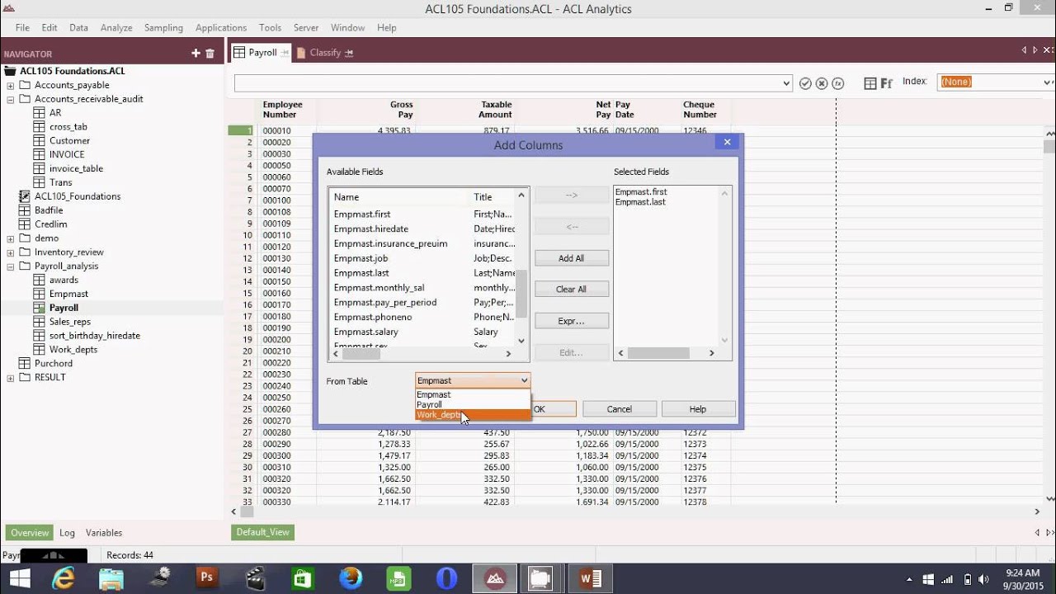Open the Analyze menu
The height and width of the screenshot is (594, 1056).
pos(116,27)
